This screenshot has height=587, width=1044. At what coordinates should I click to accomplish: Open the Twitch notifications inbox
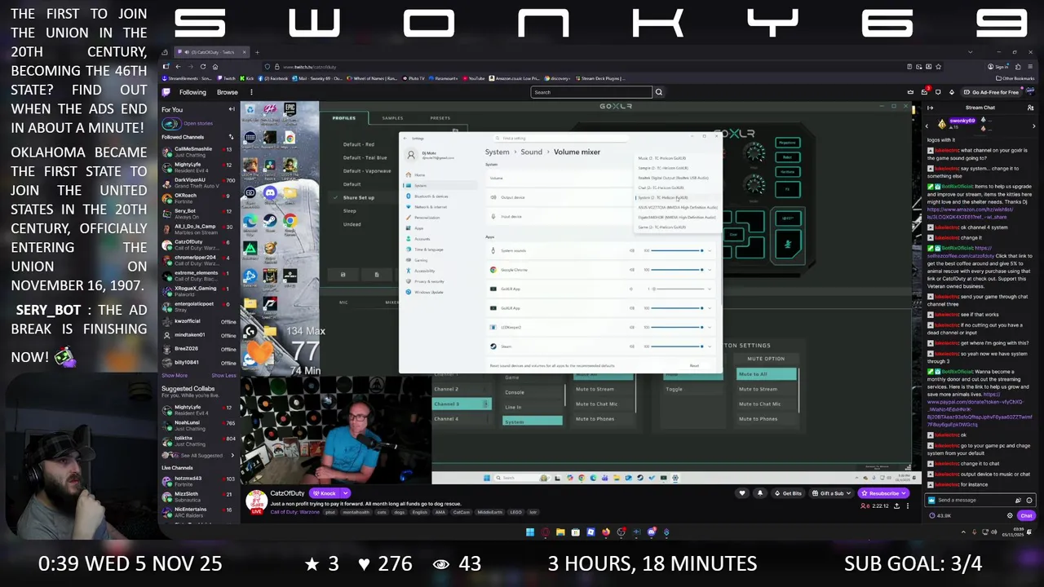924,92
